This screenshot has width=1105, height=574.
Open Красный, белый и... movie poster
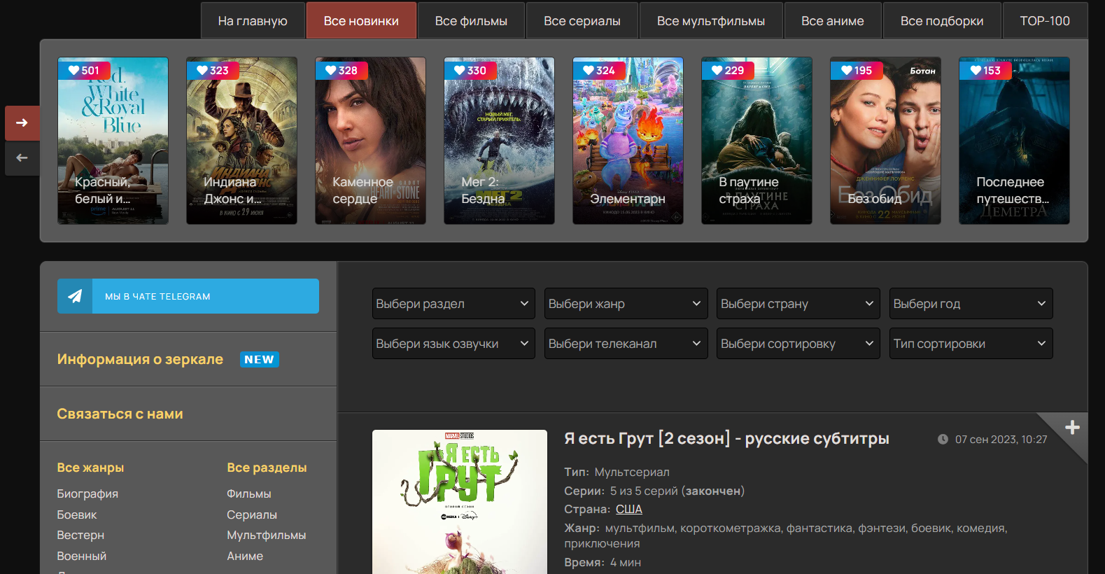click(113, 141)
